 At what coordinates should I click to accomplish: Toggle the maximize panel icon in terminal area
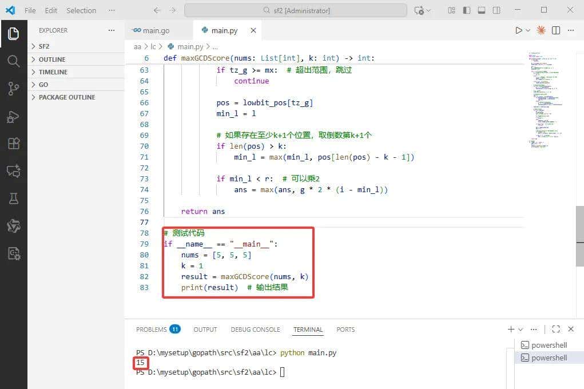[555, 329]
